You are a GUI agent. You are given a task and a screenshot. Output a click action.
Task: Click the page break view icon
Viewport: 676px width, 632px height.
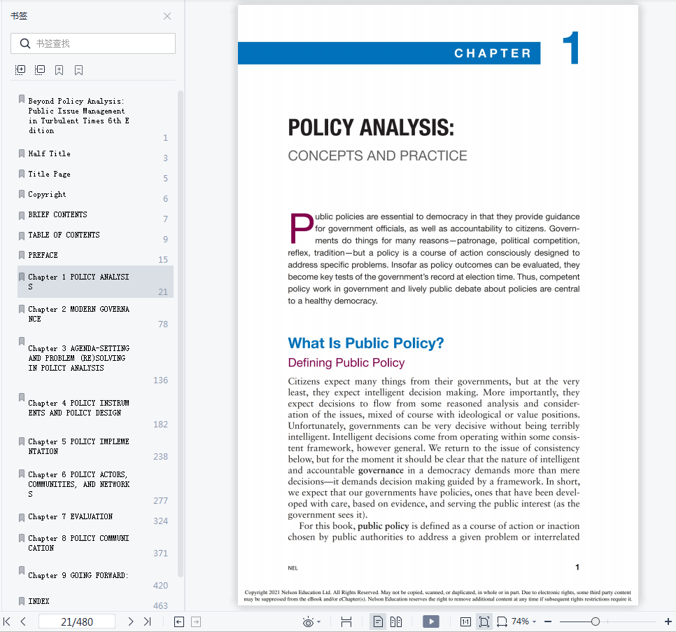[x=346, y=621]
